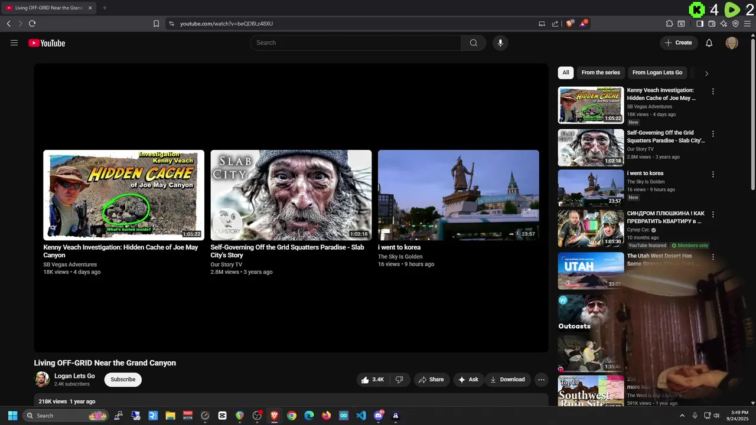Open the Brave main menu
This screenshot has width=756, height=425.
pos(748,24)
